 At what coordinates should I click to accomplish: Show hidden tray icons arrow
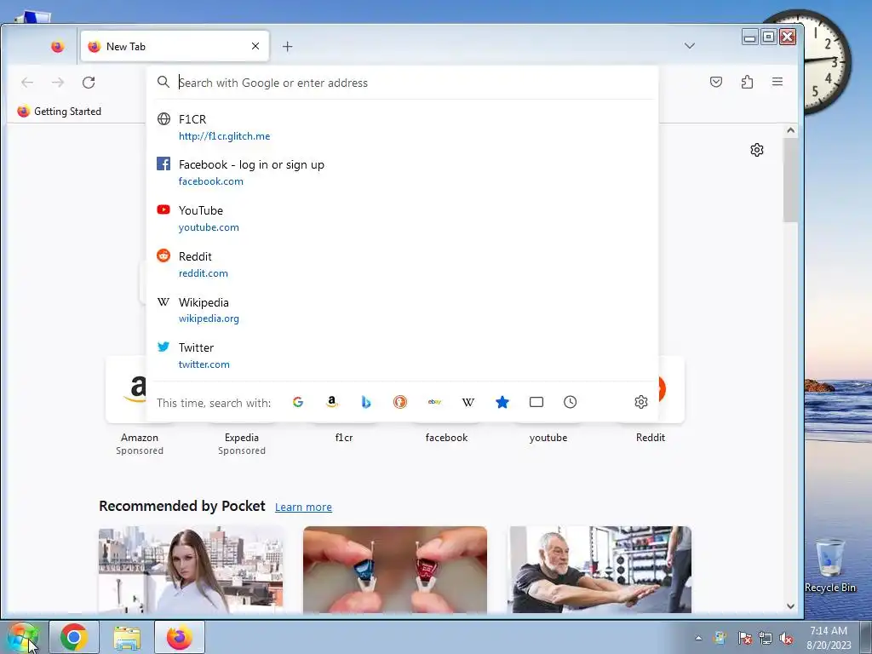698,638
